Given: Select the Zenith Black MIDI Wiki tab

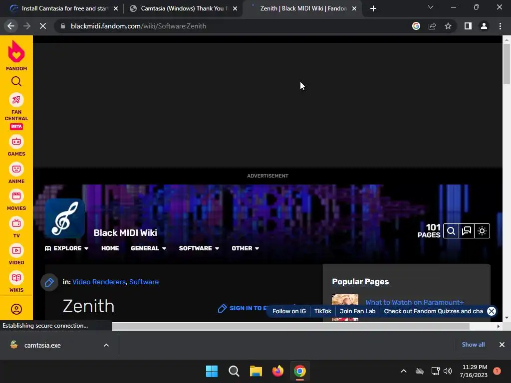Looking at the screenshot, I should (301, 8).
